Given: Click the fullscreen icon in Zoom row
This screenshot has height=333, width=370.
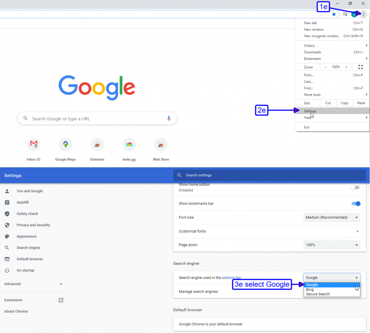Looking at the screenshot, I should click(360, 67).
